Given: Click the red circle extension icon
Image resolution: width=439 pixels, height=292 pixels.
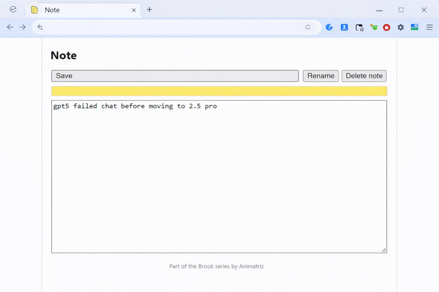Looking at the screenshot, I should [x=387, y=27].
